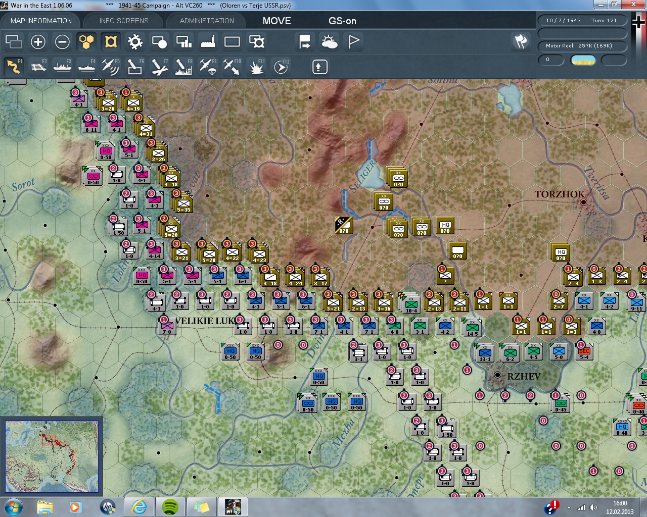Click the minimap overview thumbnail
The width and height of the screenshot is (647, 517).
click(52, 456)
